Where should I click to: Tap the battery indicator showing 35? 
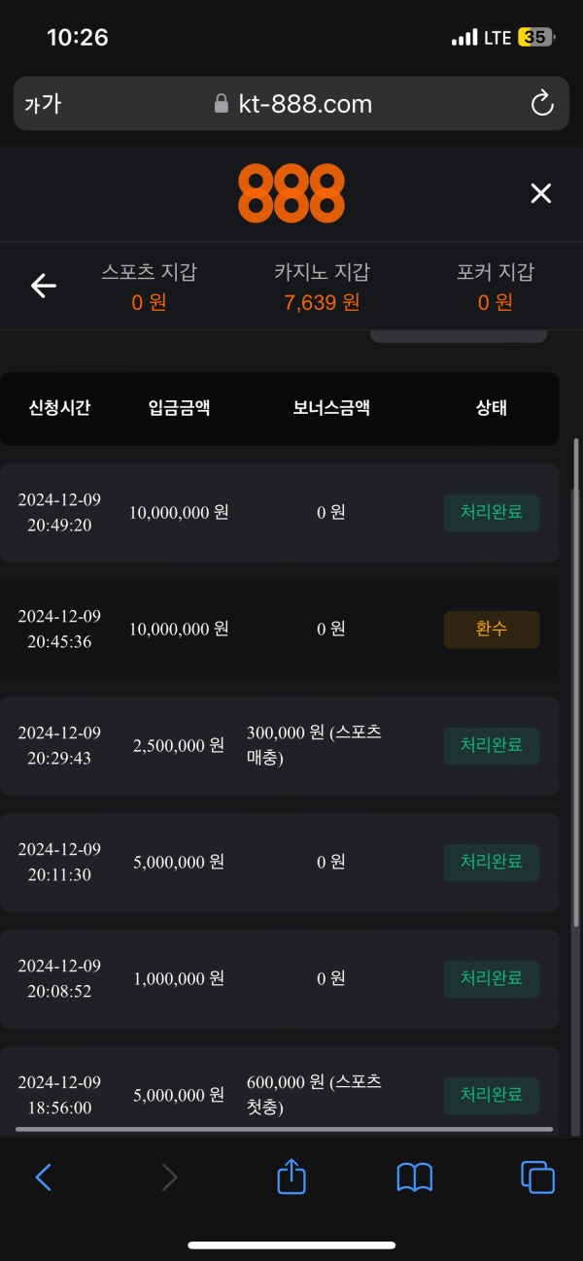[x=537, y=37]
